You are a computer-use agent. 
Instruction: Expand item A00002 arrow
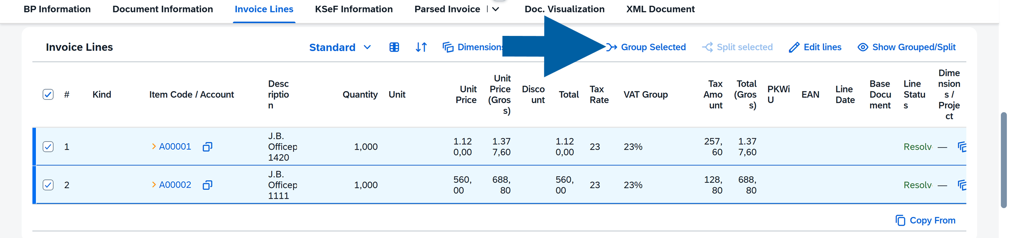click(154, 185)
